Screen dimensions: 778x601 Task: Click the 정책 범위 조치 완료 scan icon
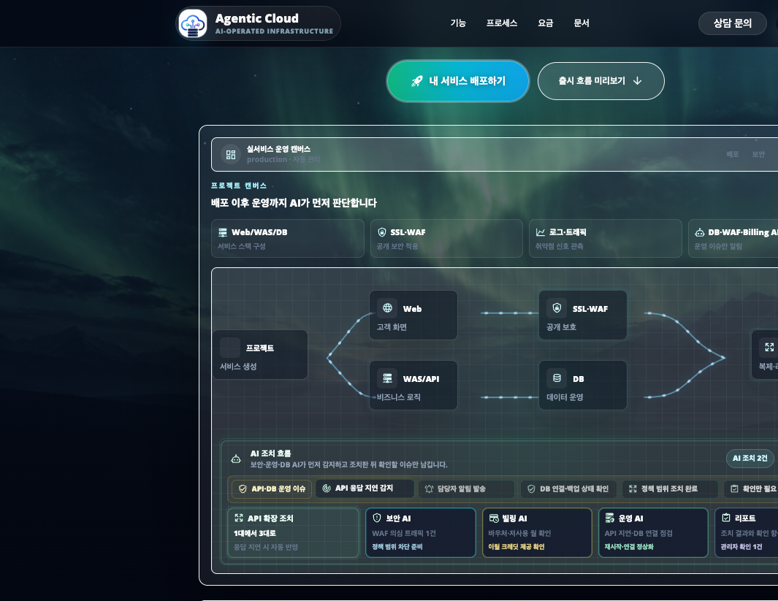point(633,489)
